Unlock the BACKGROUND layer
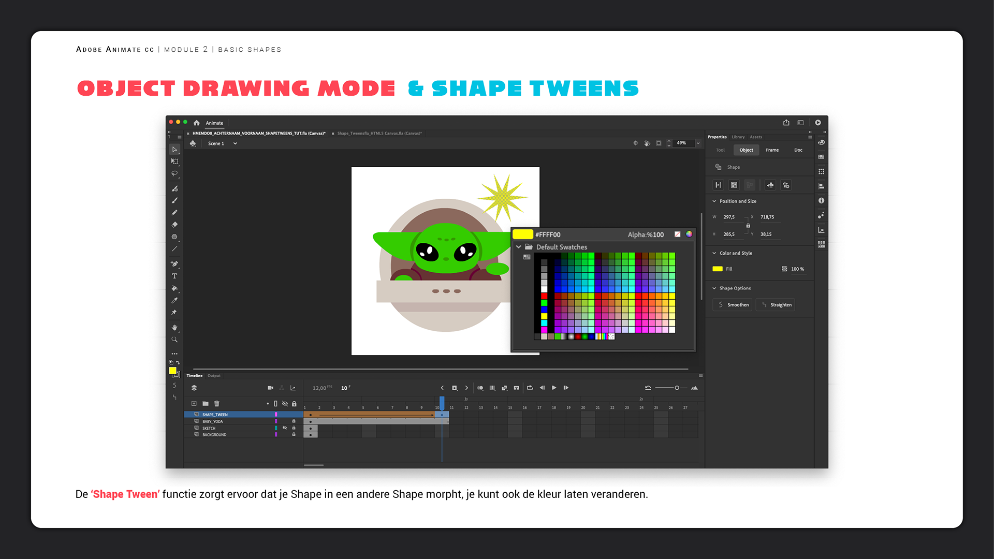Screen dimensions: 994x559 pos(294,435)
